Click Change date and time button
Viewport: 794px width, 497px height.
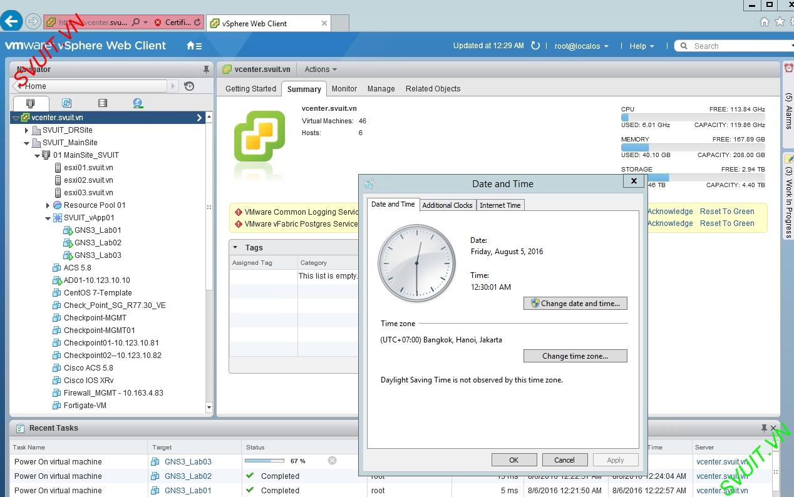(575, 303)
